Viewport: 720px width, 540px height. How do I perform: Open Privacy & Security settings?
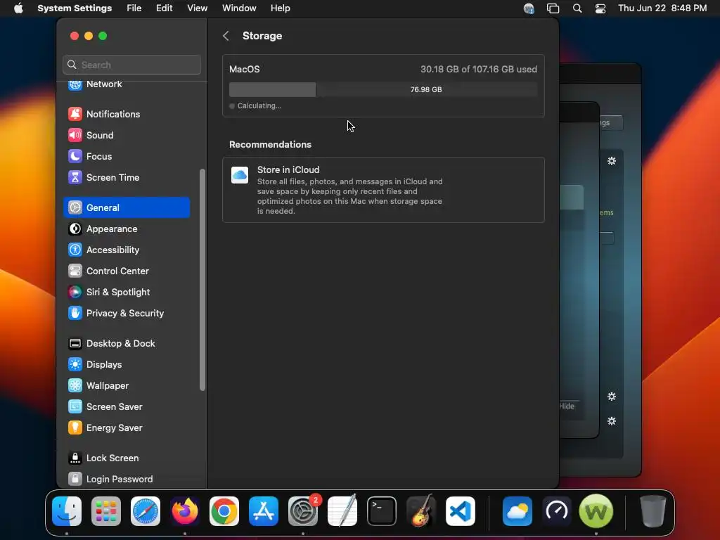pos(127,313)
